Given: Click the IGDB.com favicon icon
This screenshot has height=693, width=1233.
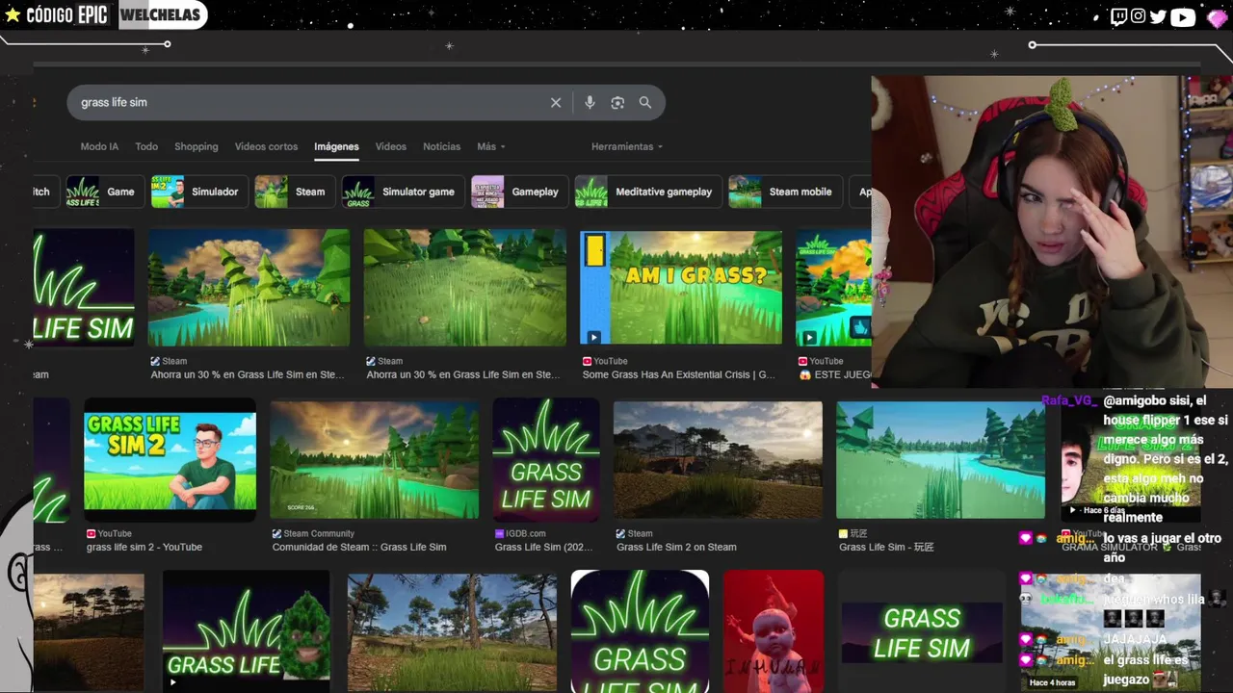Looking at the screenshot, I should (x=499, y=533).
